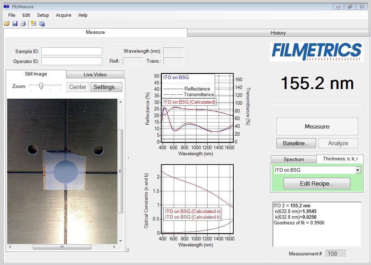The width and height of the screenshot is (371, 265).
Task: Click the new spectrum icon with sun
Action: tap(34, 24)
